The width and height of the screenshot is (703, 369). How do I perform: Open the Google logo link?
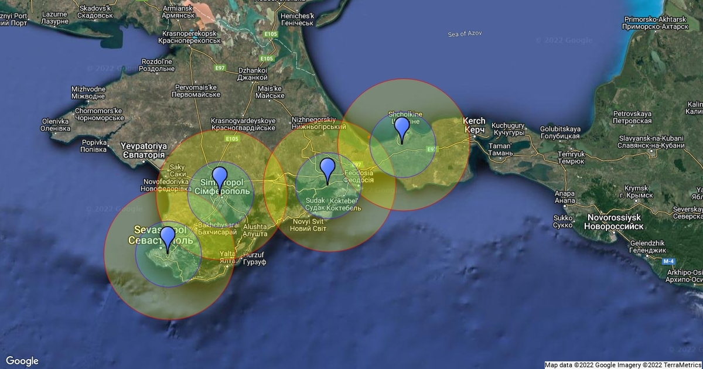22,361
